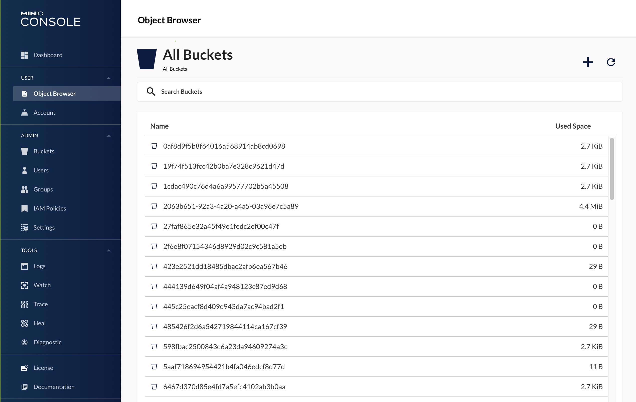Click the Users person icon
The height and width of the screenshot is (402, 636).
[25, 170]
